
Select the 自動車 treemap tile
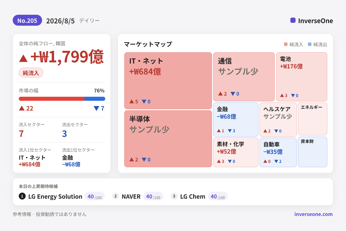click(278, 152)
